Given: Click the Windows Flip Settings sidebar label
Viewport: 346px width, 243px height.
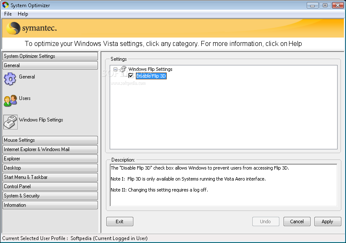Looking at the screenshot, I should tap(41, 120).
